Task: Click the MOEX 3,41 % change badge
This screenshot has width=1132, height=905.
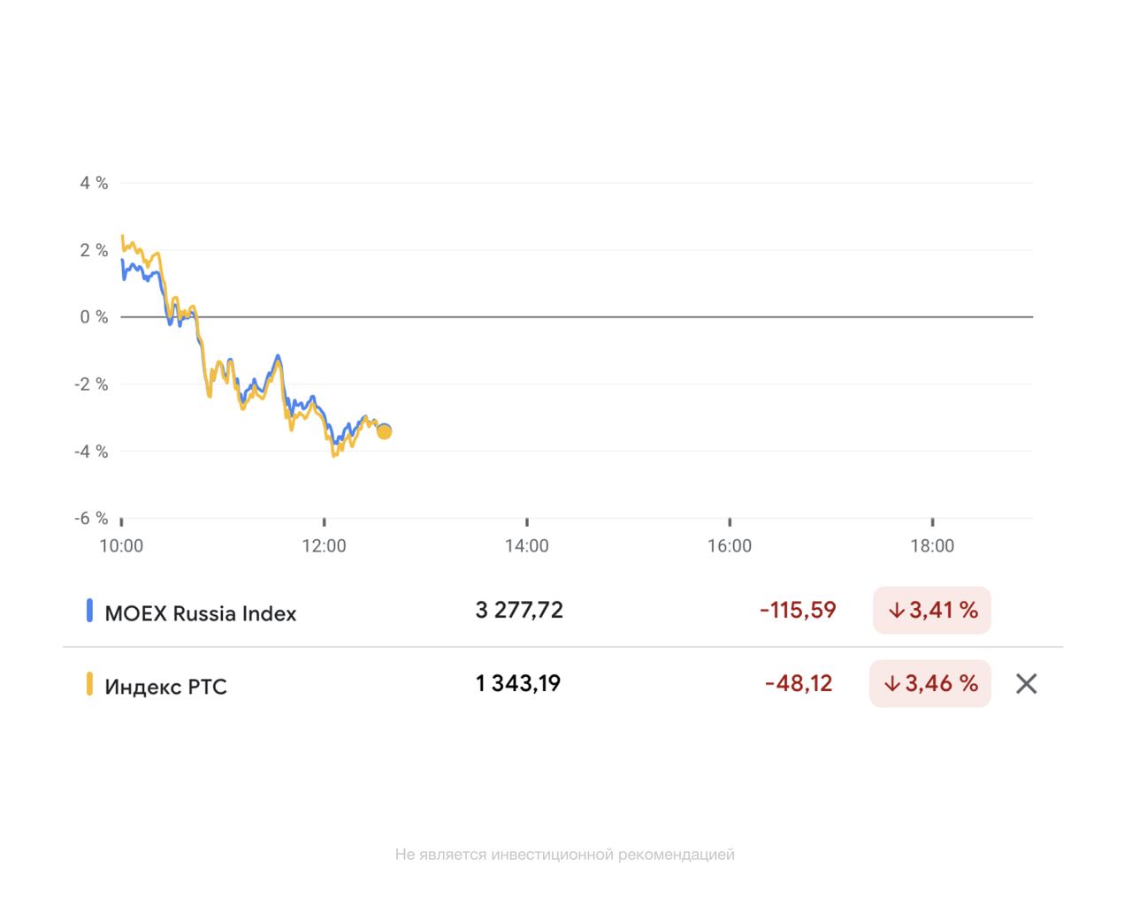Action: click(x=932, y=610)
